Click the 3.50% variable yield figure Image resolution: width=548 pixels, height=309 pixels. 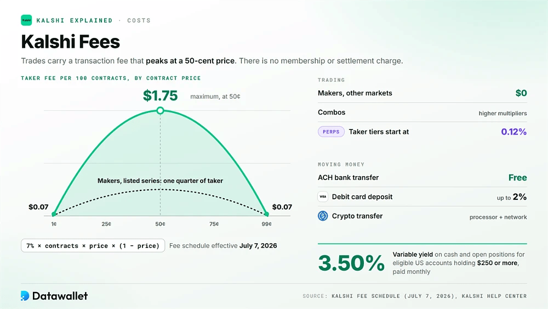tap(351, 263)
